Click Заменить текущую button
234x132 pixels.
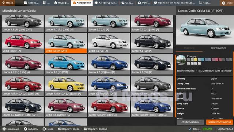click(219, 122)
